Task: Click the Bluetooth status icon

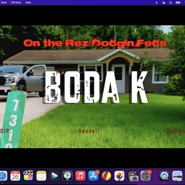Action: pos(156,2)
